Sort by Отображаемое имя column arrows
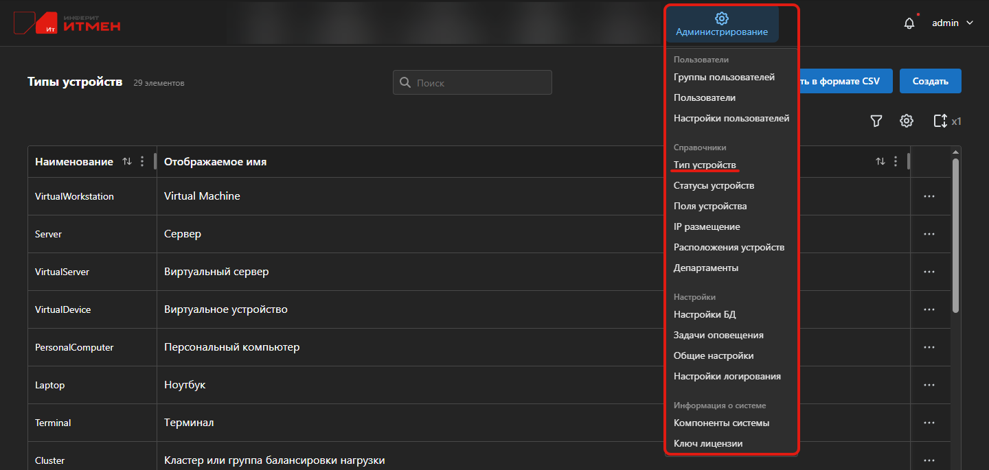989x470 pixels. pyautogui.click(x=880, y=161)
